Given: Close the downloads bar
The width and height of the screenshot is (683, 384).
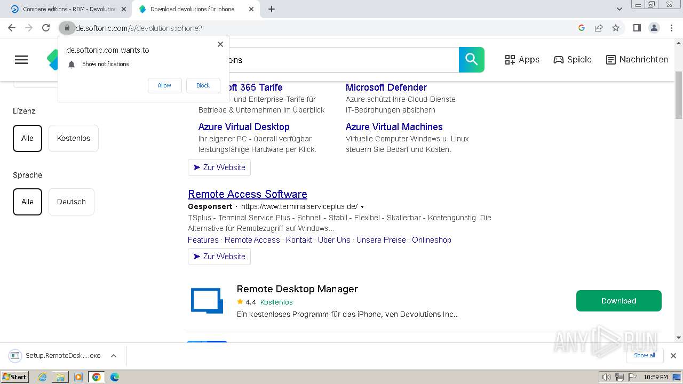Looking at the screenshot, I should (673, 356).
